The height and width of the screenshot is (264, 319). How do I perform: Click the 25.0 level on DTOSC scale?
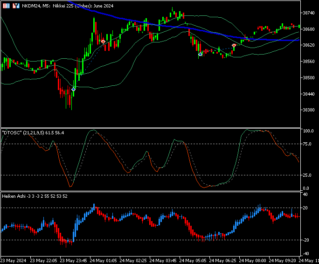tap(307, 175)
